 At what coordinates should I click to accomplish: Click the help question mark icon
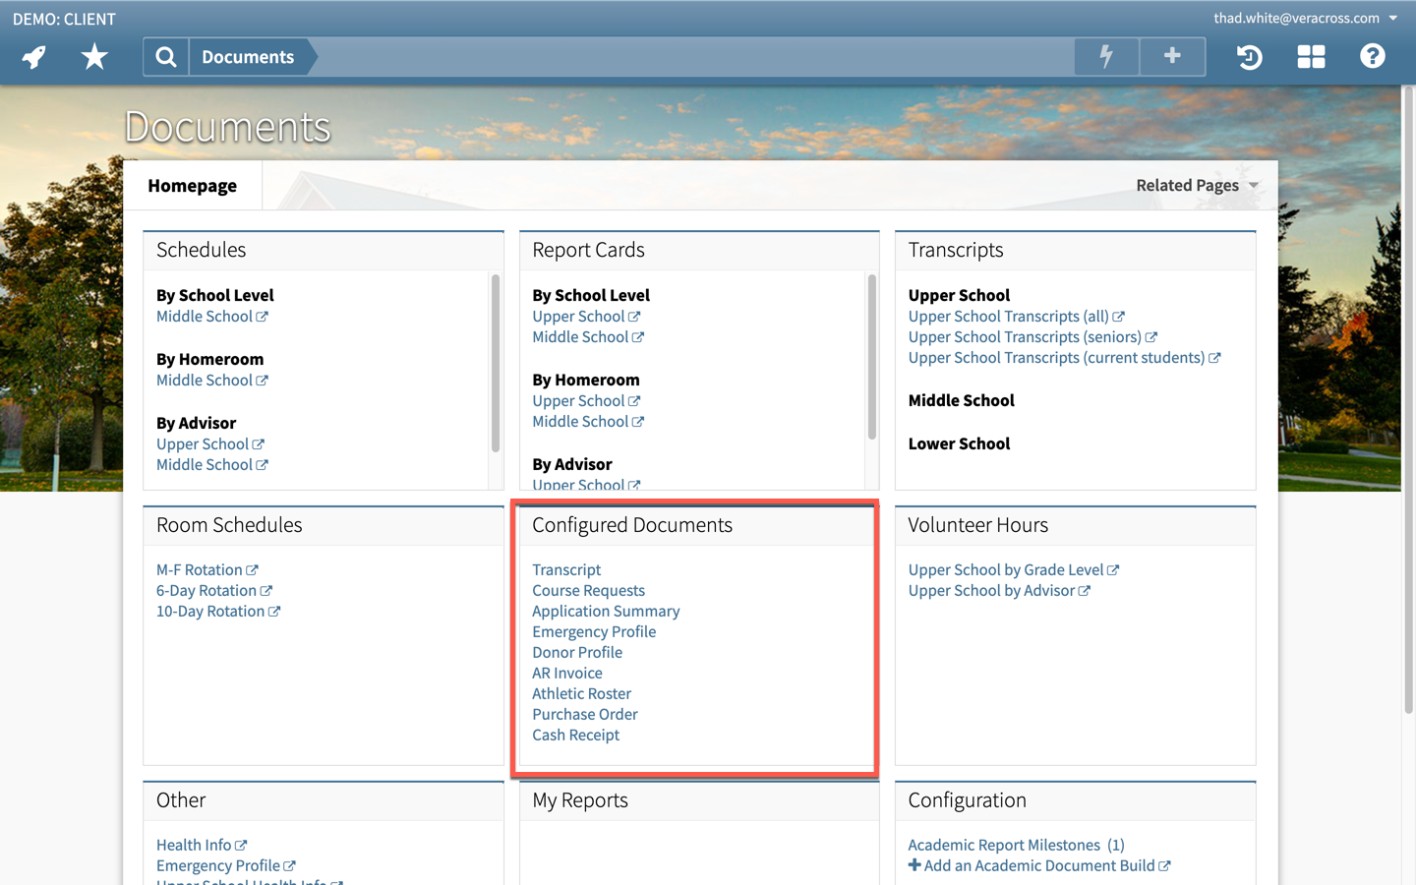click(x=1372, y=57)
